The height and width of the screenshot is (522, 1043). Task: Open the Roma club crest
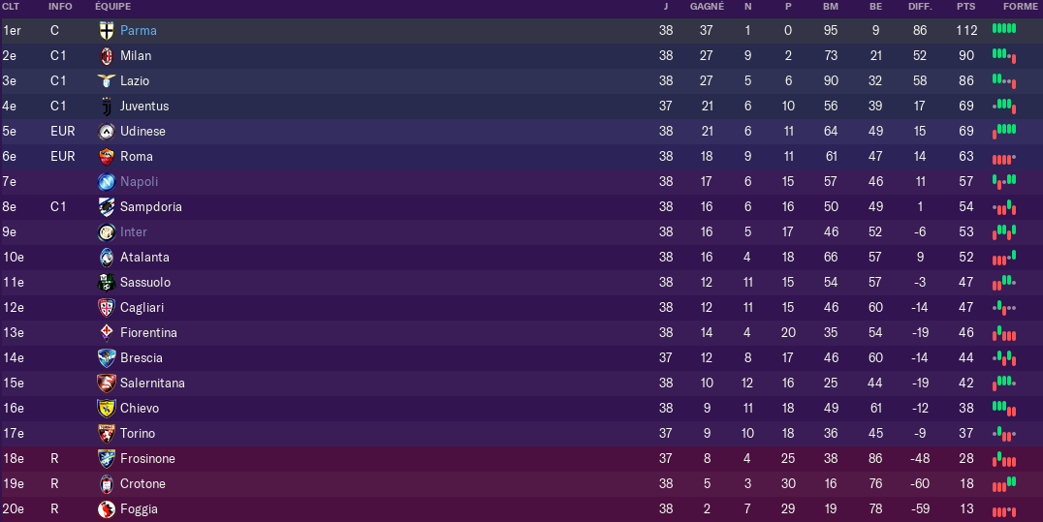(x=107, y=157)
